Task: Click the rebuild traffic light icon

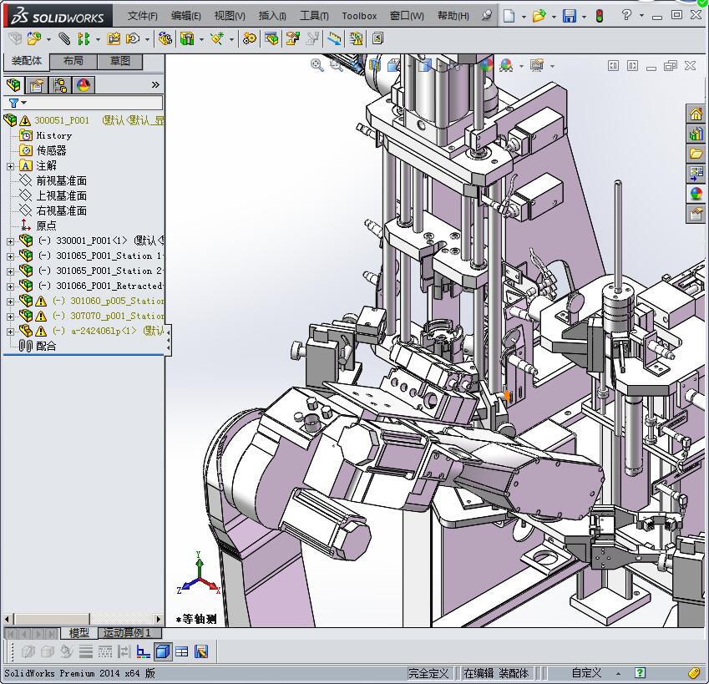Action: 599,16
